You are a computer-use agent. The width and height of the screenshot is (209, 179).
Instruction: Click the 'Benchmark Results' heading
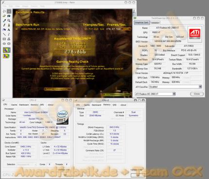point(30,12)
